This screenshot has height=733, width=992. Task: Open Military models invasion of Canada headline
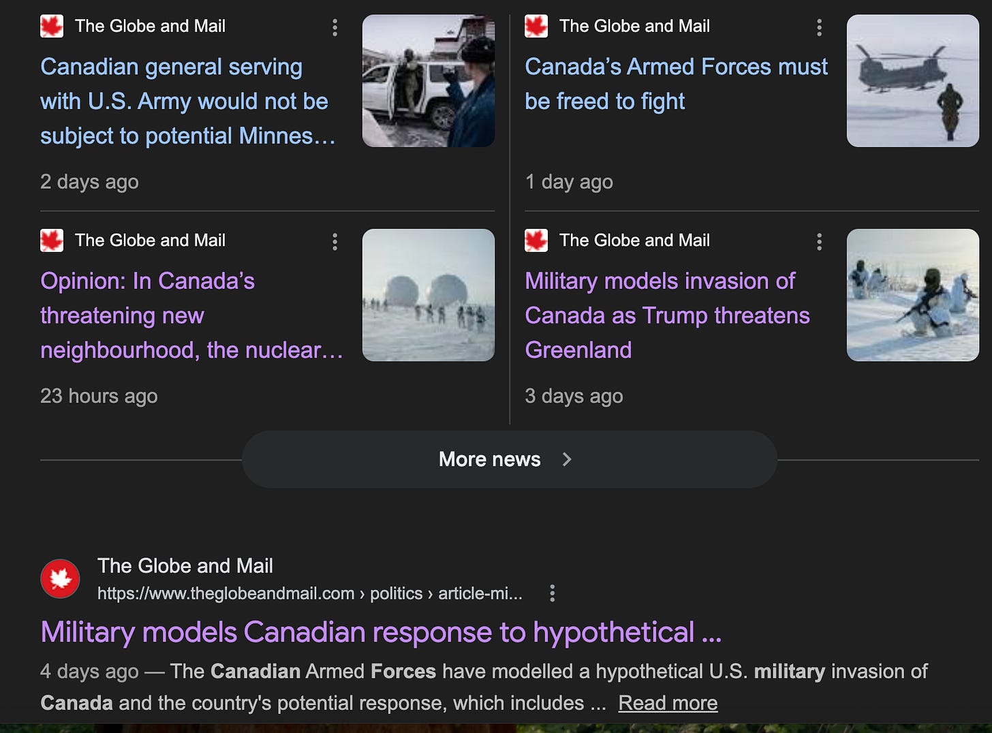pyautogui.click(x=667, y=315)
